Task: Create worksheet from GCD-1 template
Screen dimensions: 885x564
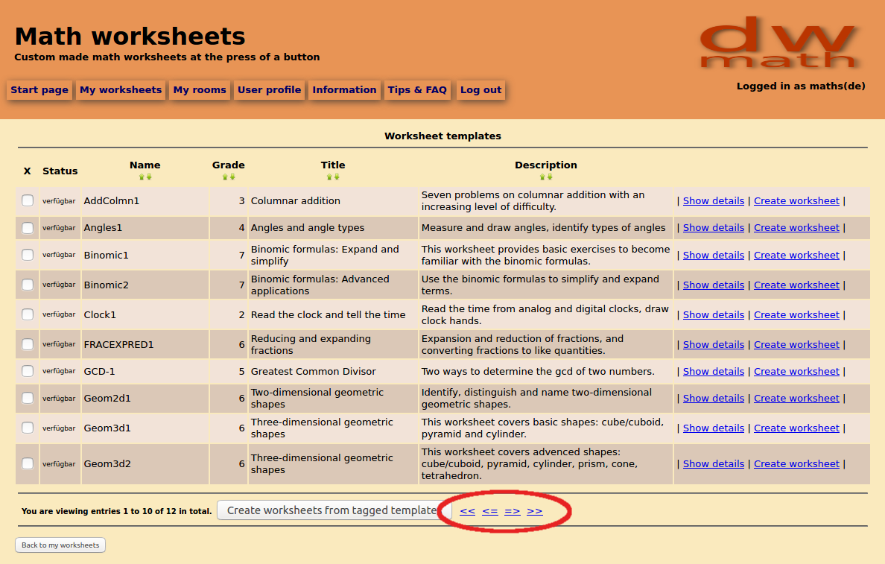Action: (x=796, y=371)
